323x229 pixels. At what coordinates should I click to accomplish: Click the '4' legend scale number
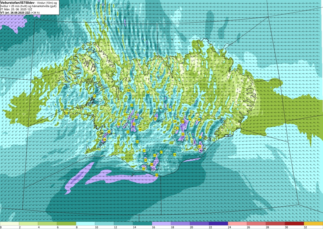(39, 227)
